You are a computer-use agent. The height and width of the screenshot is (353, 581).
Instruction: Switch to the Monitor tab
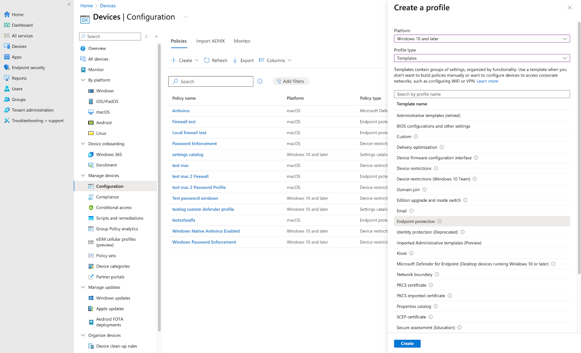(242, 41)
